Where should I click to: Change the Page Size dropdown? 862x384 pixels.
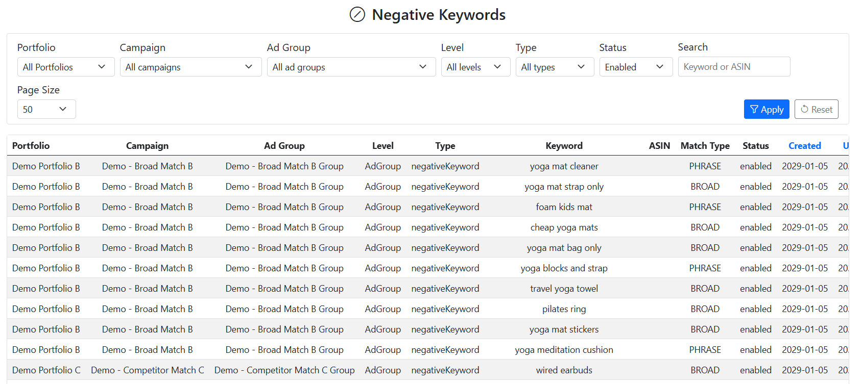[x=46, y=109]
